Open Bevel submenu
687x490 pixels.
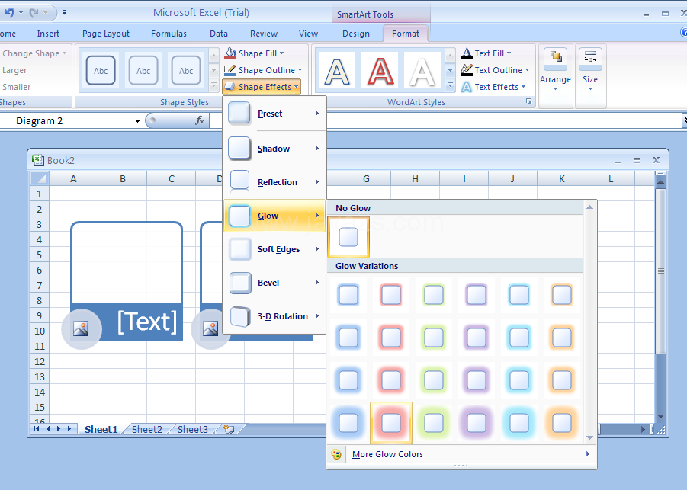(x=274, y=283)
